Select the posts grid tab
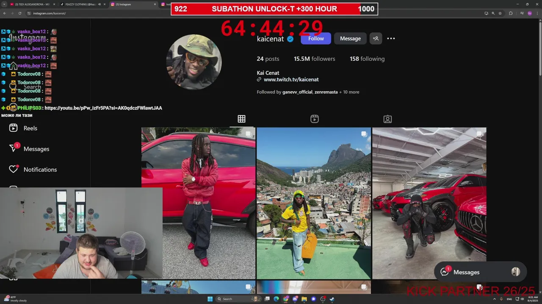The height and width of the screenshot is (304, 542). point(241,119)
